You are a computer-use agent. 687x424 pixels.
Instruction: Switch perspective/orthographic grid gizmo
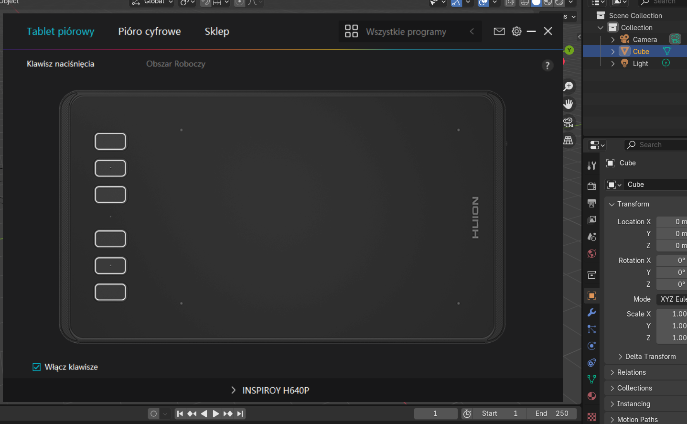[x=568, y=141]
